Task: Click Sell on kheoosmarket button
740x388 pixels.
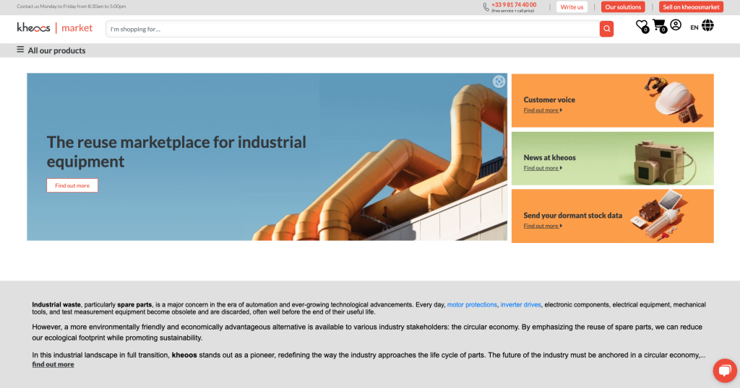Action: point(691,7)
